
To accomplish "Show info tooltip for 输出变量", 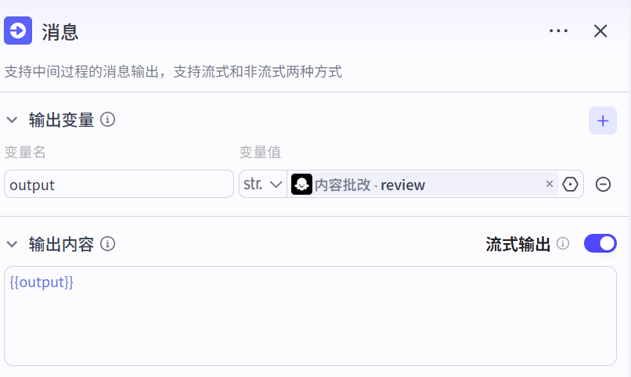I will click(107, 120).
